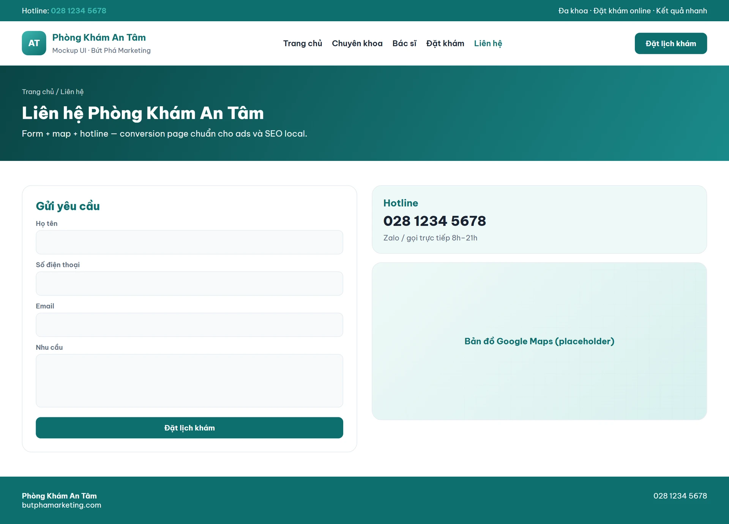Image resolution: width=729 pixels, height=524 pixels.
Task: Click the top bar Đa khoa tagline
Action: pos(633,11)
